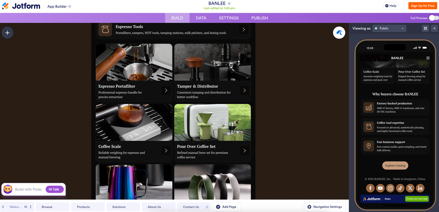Click the Coffee Scale product image
The image size is (439, 212).
[x=134, y=122]
